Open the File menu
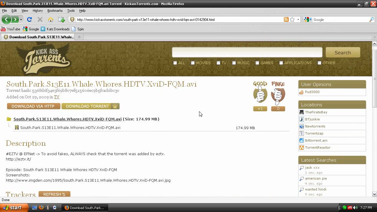 (x=4, y=11)
